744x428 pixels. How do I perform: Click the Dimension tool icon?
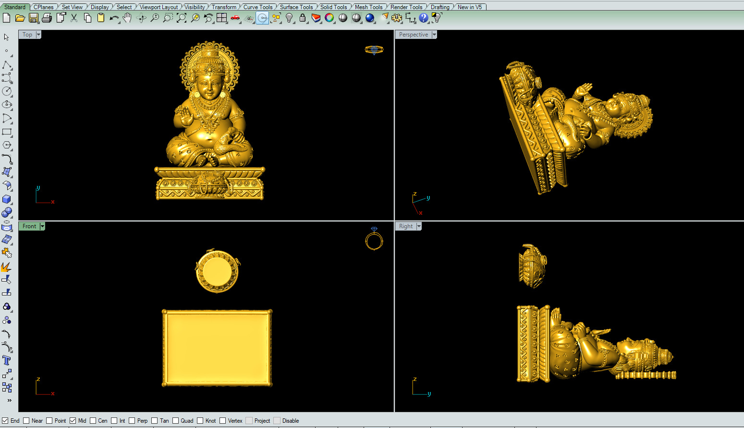pyautogui.click(x=410, y=18)
